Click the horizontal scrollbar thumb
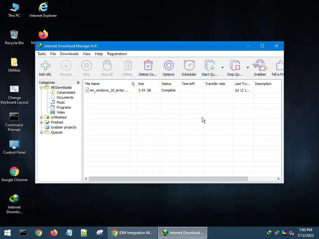Image resolution: width=319 pixels, height=239 pixels. 168,179
